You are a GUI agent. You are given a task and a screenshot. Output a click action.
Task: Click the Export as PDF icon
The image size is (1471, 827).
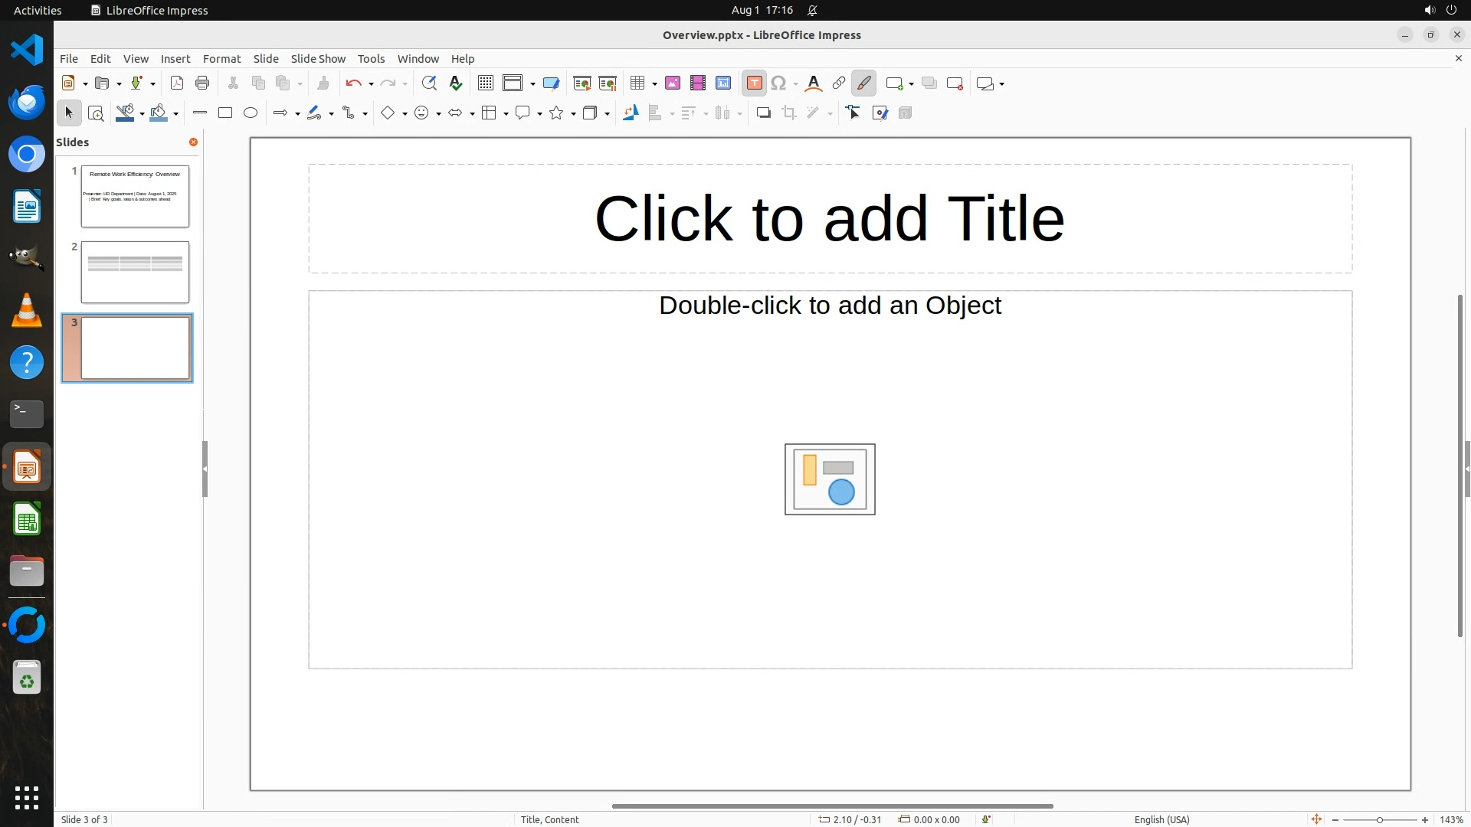pos(177,83)
